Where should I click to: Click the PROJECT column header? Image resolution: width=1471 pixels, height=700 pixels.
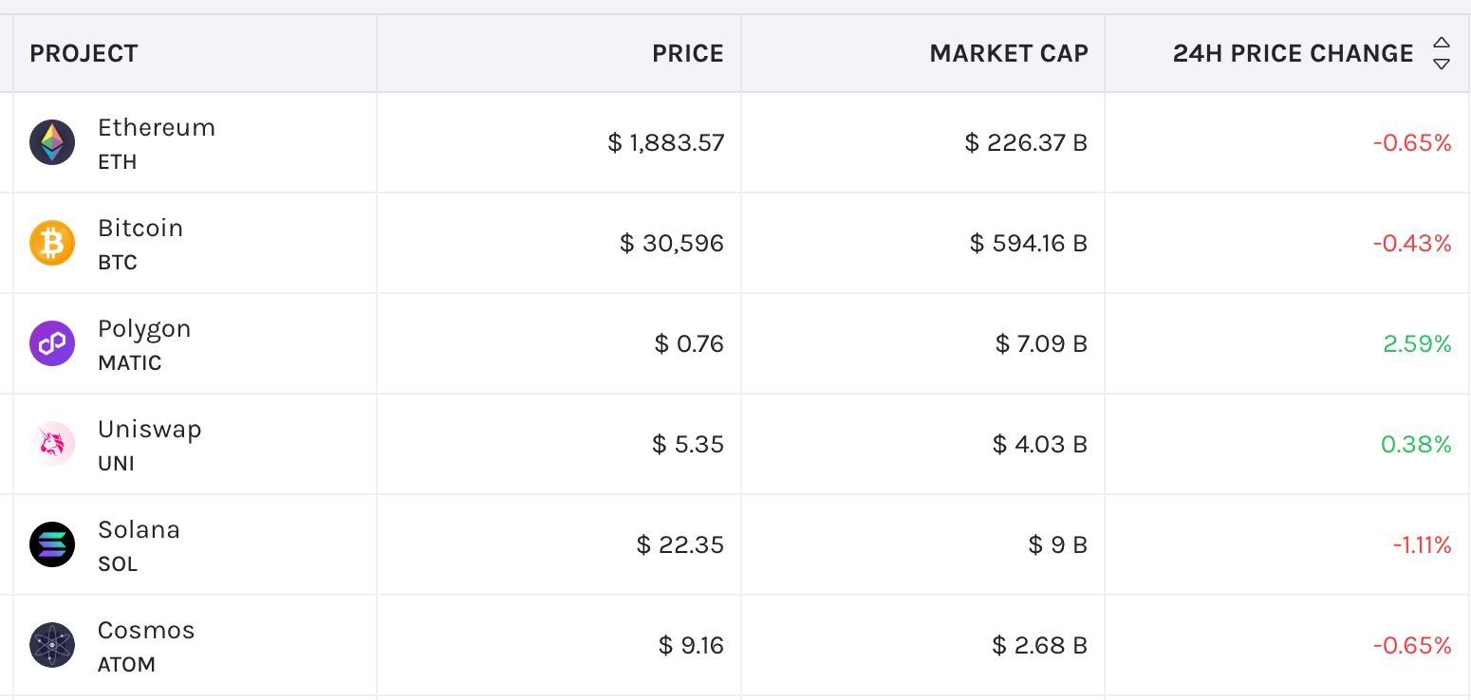(x=84, y=54)
